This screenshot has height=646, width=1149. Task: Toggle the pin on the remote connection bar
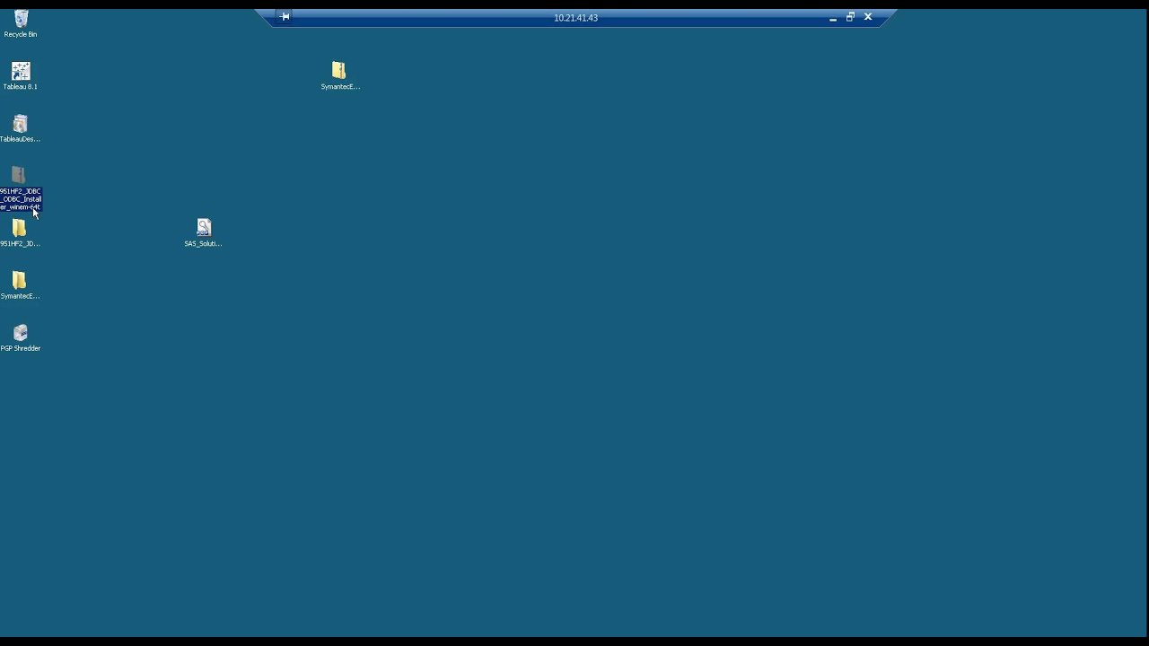285,17
